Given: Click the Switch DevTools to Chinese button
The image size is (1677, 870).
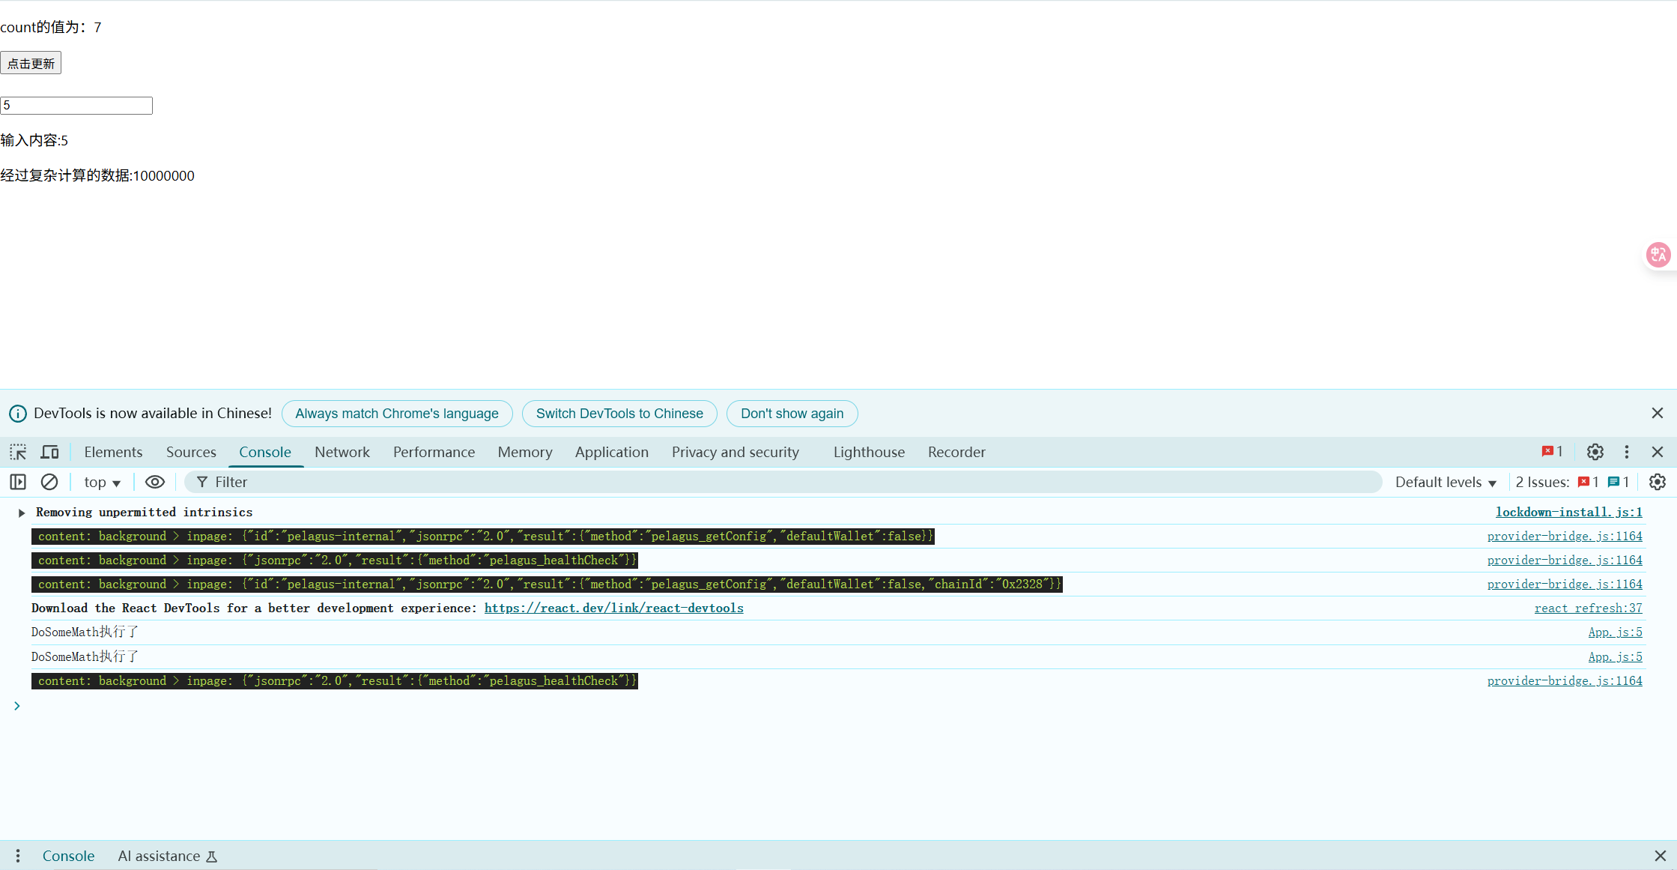Looking at the screenshot, I should [x=619, y=414].
